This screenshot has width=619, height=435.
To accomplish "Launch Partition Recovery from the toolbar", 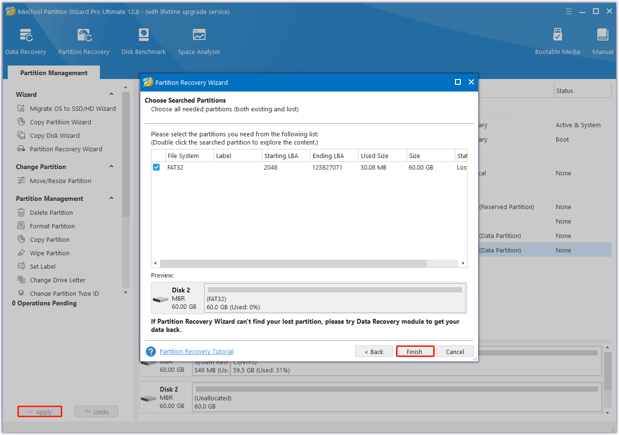I will 83,41.
